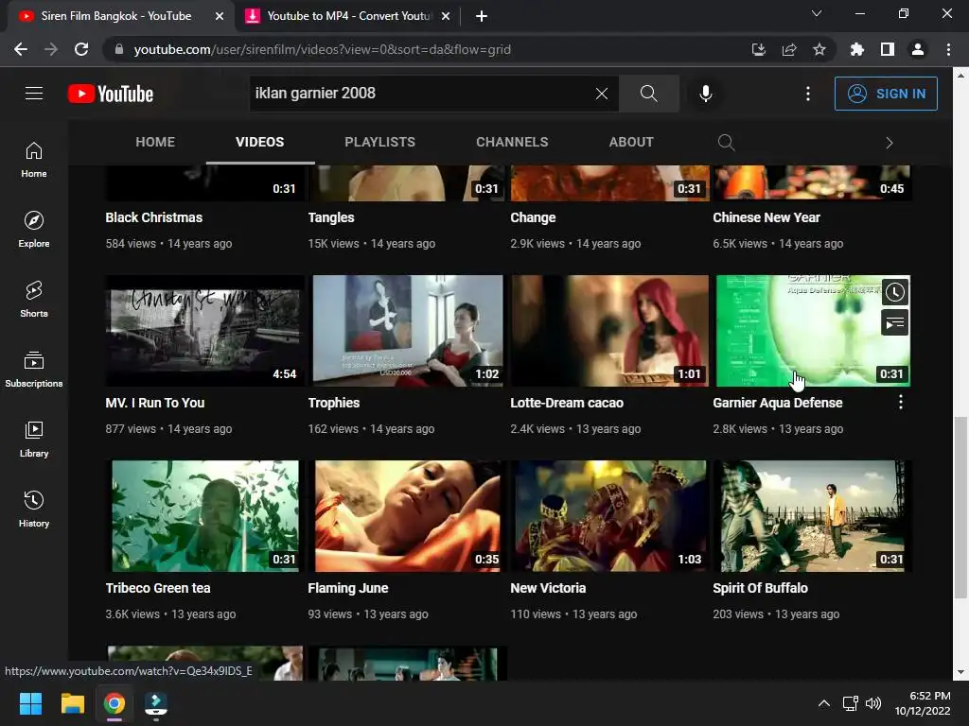Open the YouTube hamburger guide menu

point(34,94)
